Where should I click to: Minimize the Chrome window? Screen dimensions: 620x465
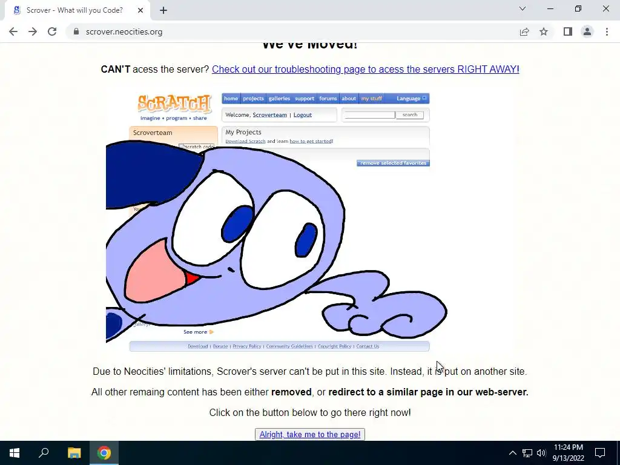pos(550,8)
